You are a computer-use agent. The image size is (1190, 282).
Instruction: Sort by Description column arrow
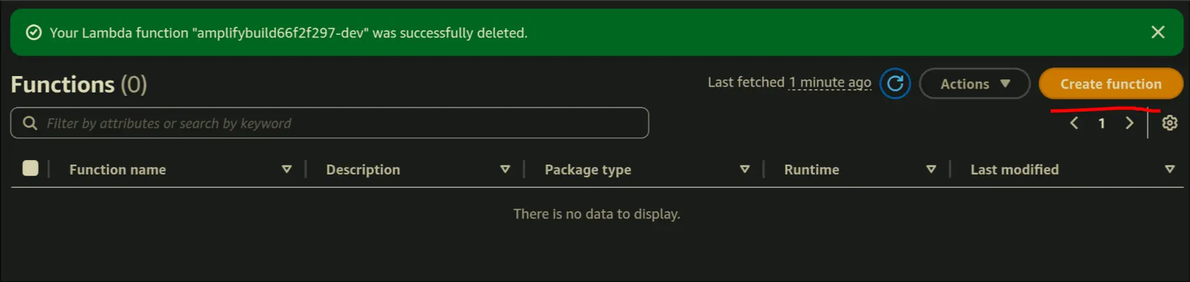[505, 169]
